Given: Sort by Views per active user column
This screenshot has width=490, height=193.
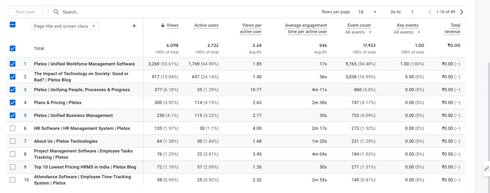Looking at the screenshot, I should [x=251, y=28].
